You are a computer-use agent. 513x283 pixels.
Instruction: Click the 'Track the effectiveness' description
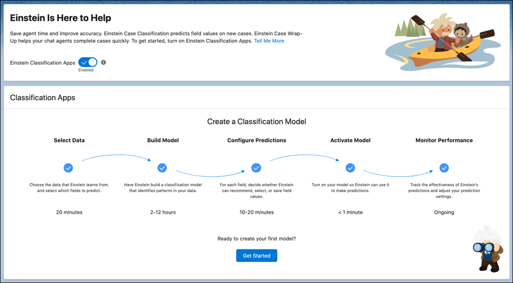click(444, 191)
